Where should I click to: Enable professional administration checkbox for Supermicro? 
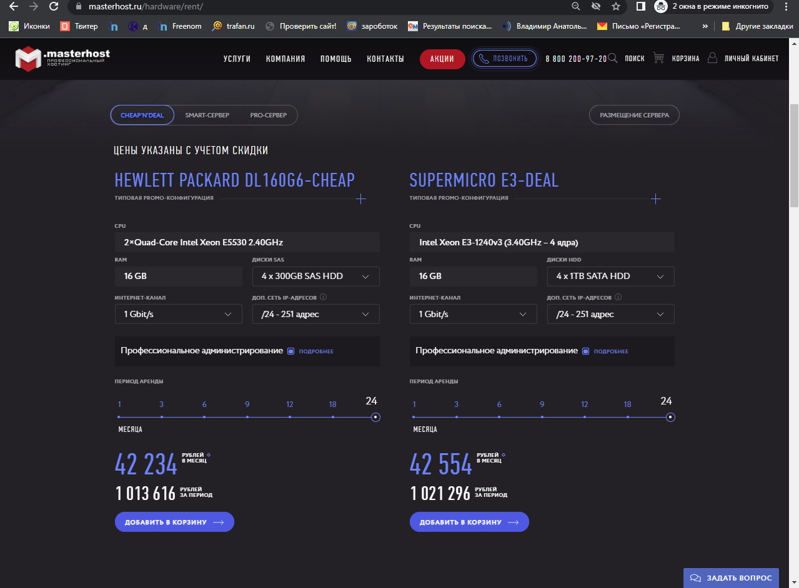(x=585, y=351)
